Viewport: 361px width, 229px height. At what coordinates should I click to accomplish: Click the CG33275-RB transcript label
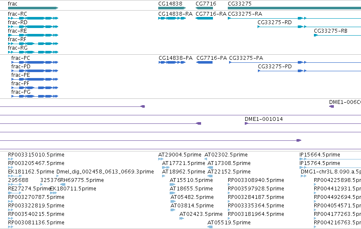point(330,31)
